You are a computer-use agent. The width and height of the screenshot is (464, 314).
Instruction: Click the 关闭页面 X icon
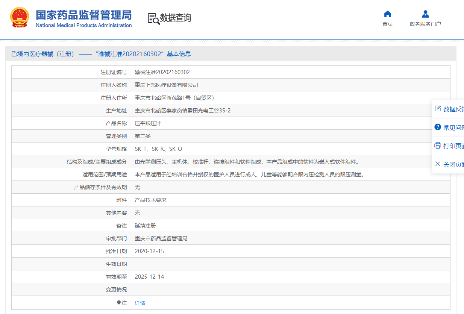(437, 164)
